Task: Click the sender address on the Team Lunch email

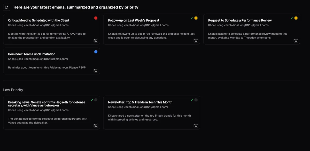Action: (x=38, y=59)
